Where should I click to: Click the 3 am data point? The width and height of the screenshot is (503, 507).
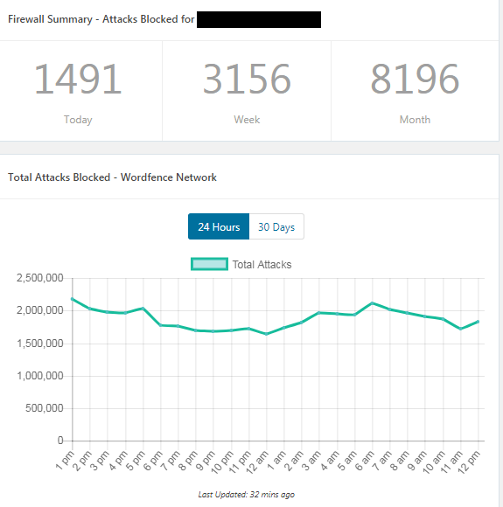[x=319, y=313]
